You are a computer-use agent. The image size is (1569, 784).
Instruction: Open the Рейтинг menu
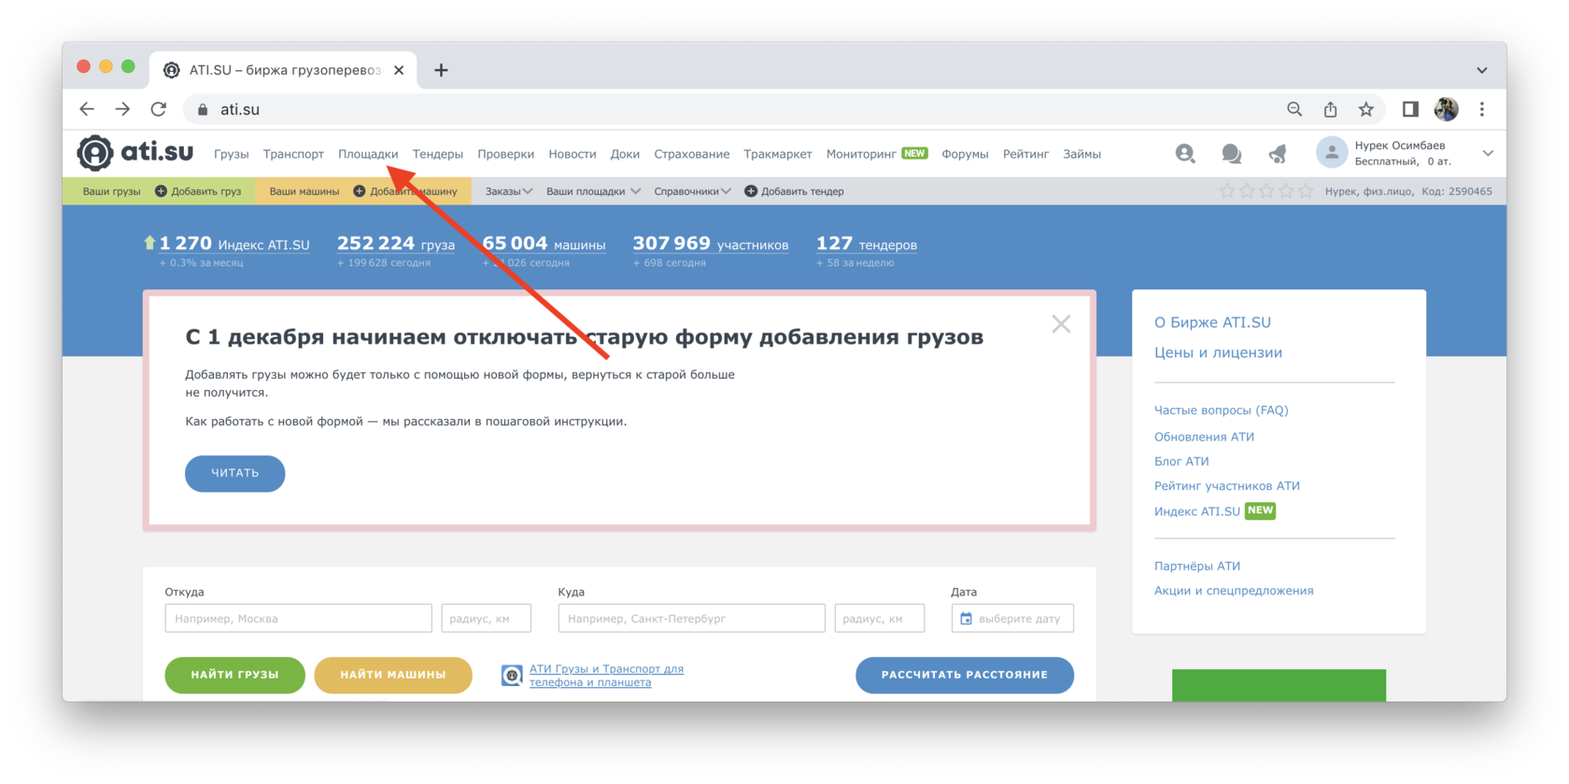(x=1025, y=154)
